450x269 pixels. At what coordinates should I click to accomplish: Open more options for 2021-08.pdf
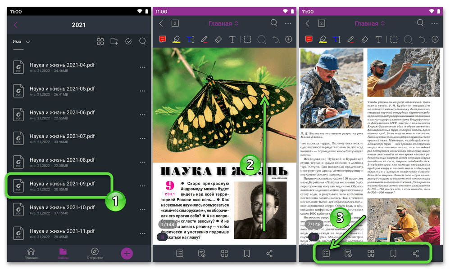(x=142, y=162)
